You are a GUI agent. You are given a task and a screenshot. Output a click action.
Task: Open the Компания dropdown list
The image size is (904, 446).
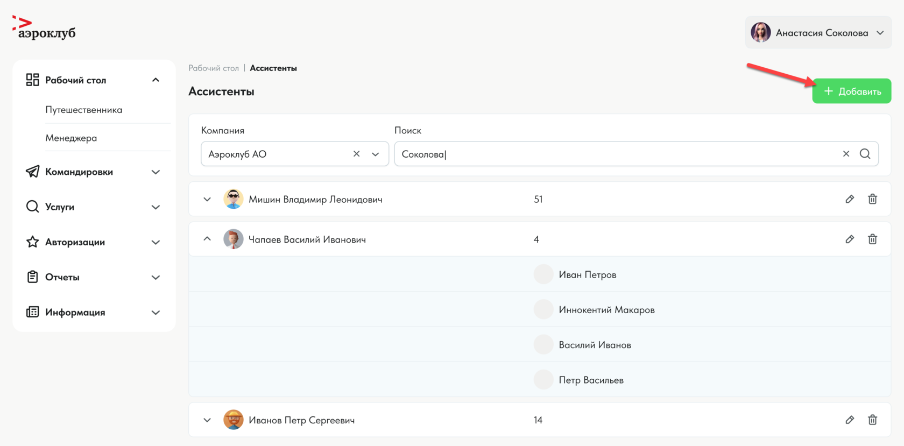tap(376, 154)
